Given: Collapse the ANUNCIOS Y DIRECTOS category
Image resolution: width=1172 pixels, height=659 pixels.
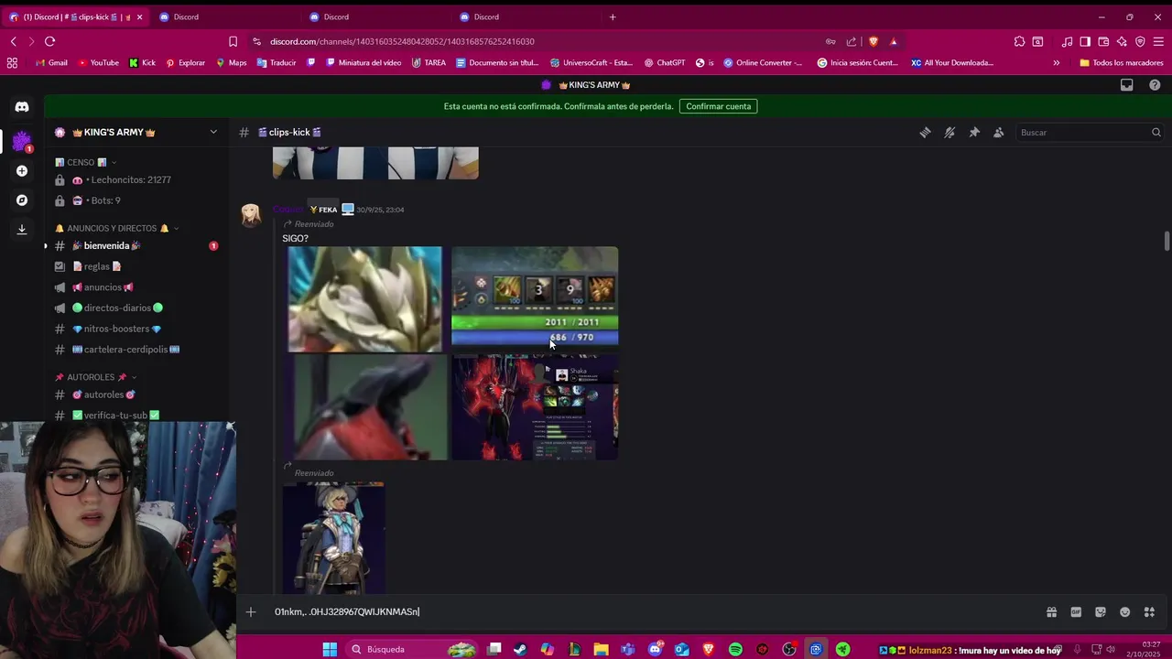Looking at the screenshot, I should [x=117, y=228].
